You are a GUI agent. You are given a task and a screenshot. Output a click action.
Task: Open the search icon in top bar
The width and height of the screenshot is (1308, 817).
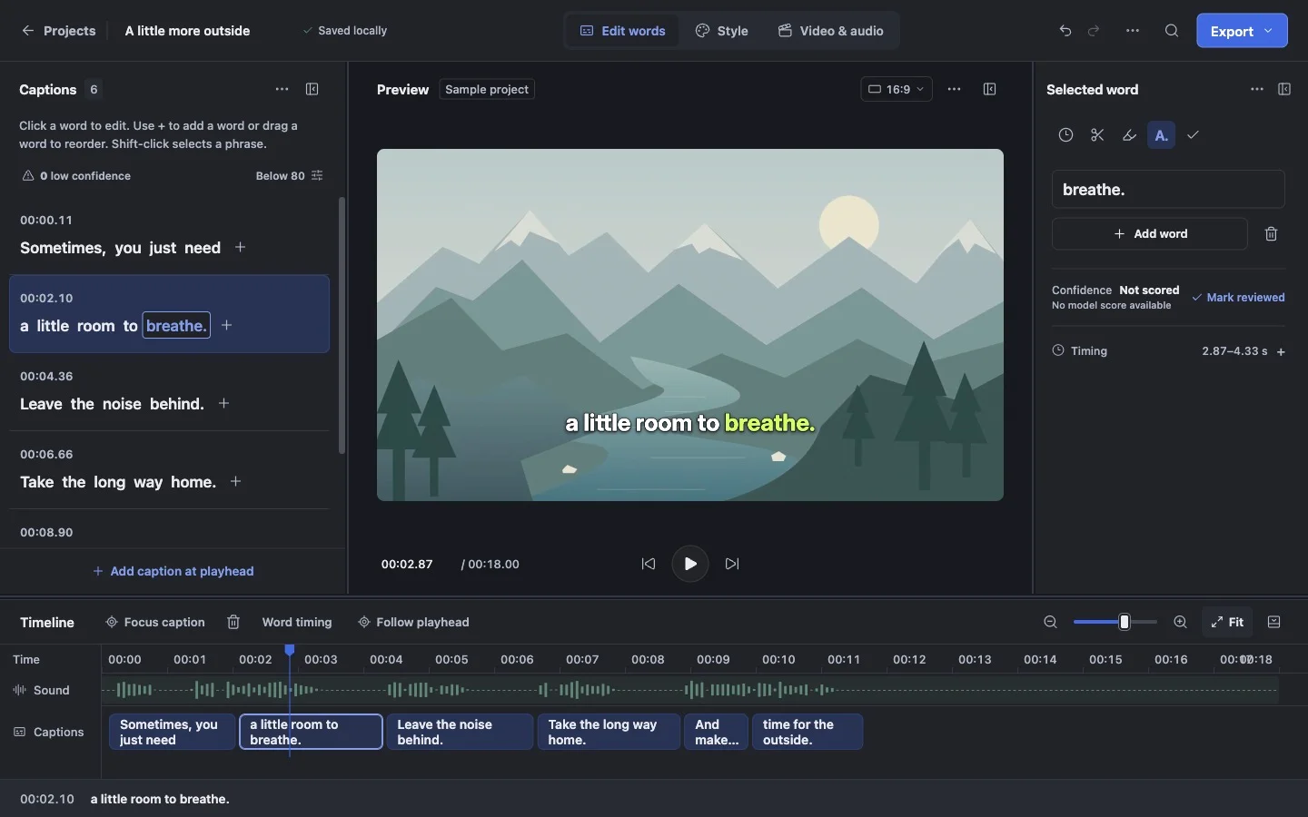1172,31
